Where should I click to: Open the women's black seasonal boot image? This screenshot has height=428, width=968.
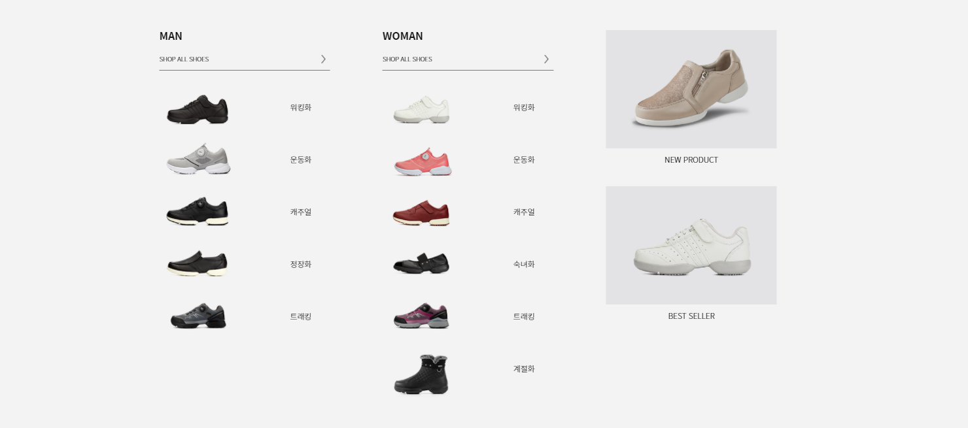(421, 374)
